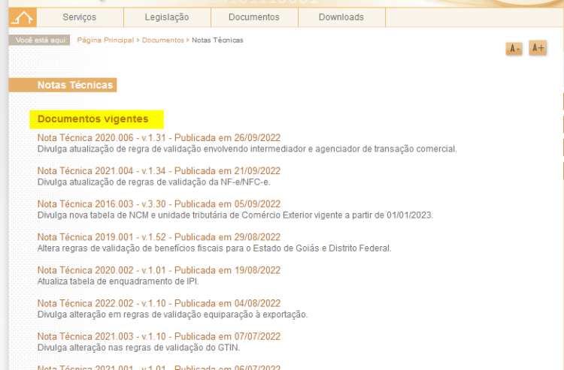Click Página Principal breadcrumb link
564x370 pixels.
click(x=105, y=41)
